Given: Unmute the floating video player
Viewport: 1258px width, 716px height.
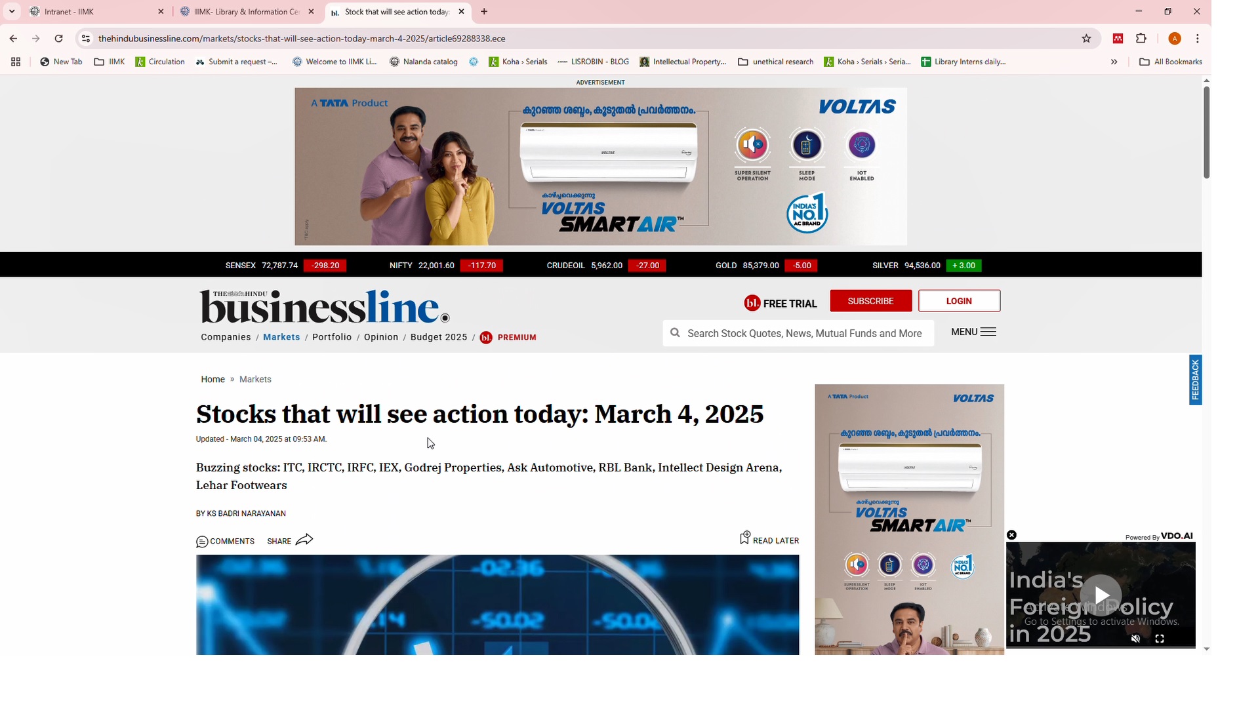Looking at the screenshot, I should (x=1135, y=639).
